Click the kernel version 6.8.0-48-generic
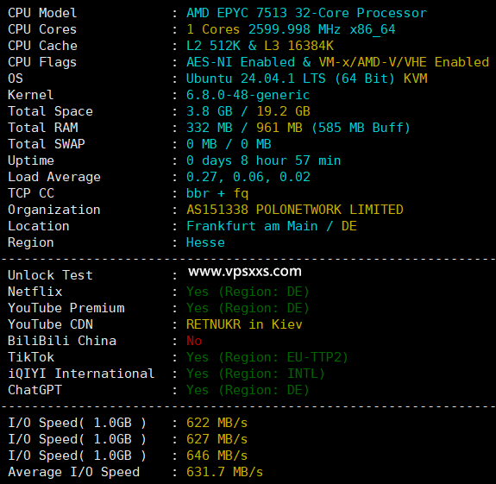The height and width of the screenshot is (484, 496). point(248,95)
